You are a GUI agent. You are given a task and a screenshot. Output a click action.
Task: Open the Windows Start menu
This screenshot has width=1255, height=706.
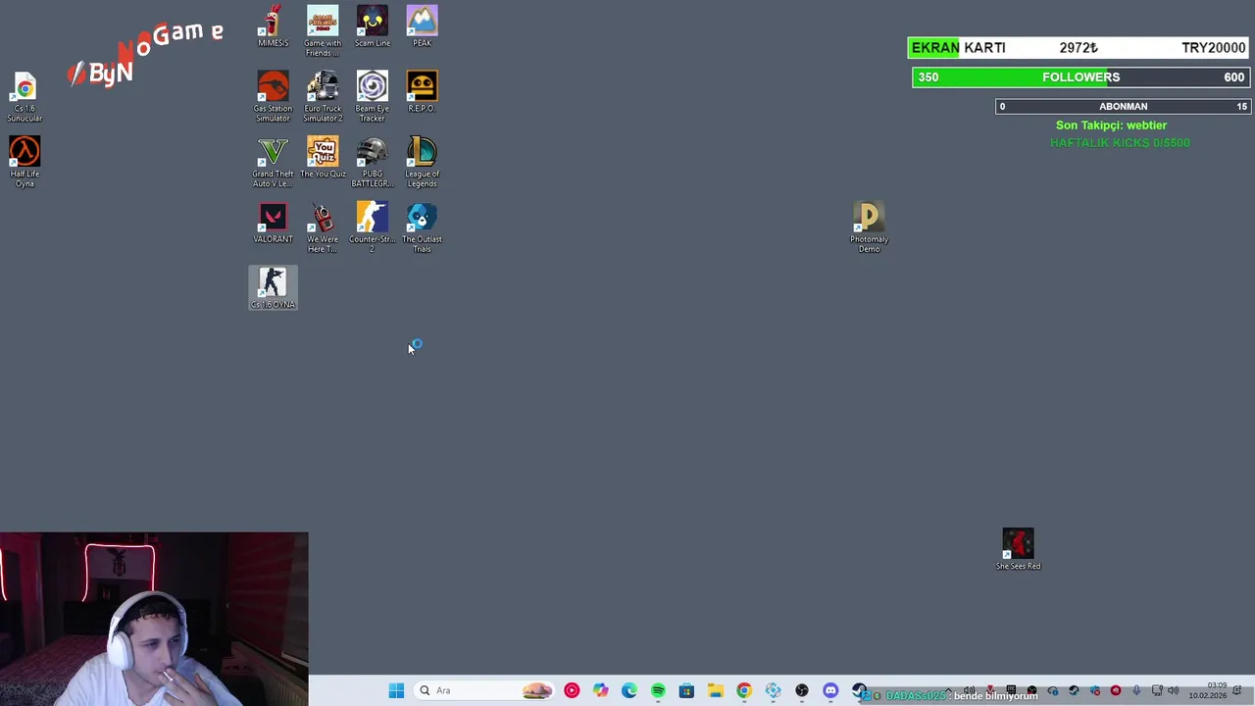[x=396, y=690]
